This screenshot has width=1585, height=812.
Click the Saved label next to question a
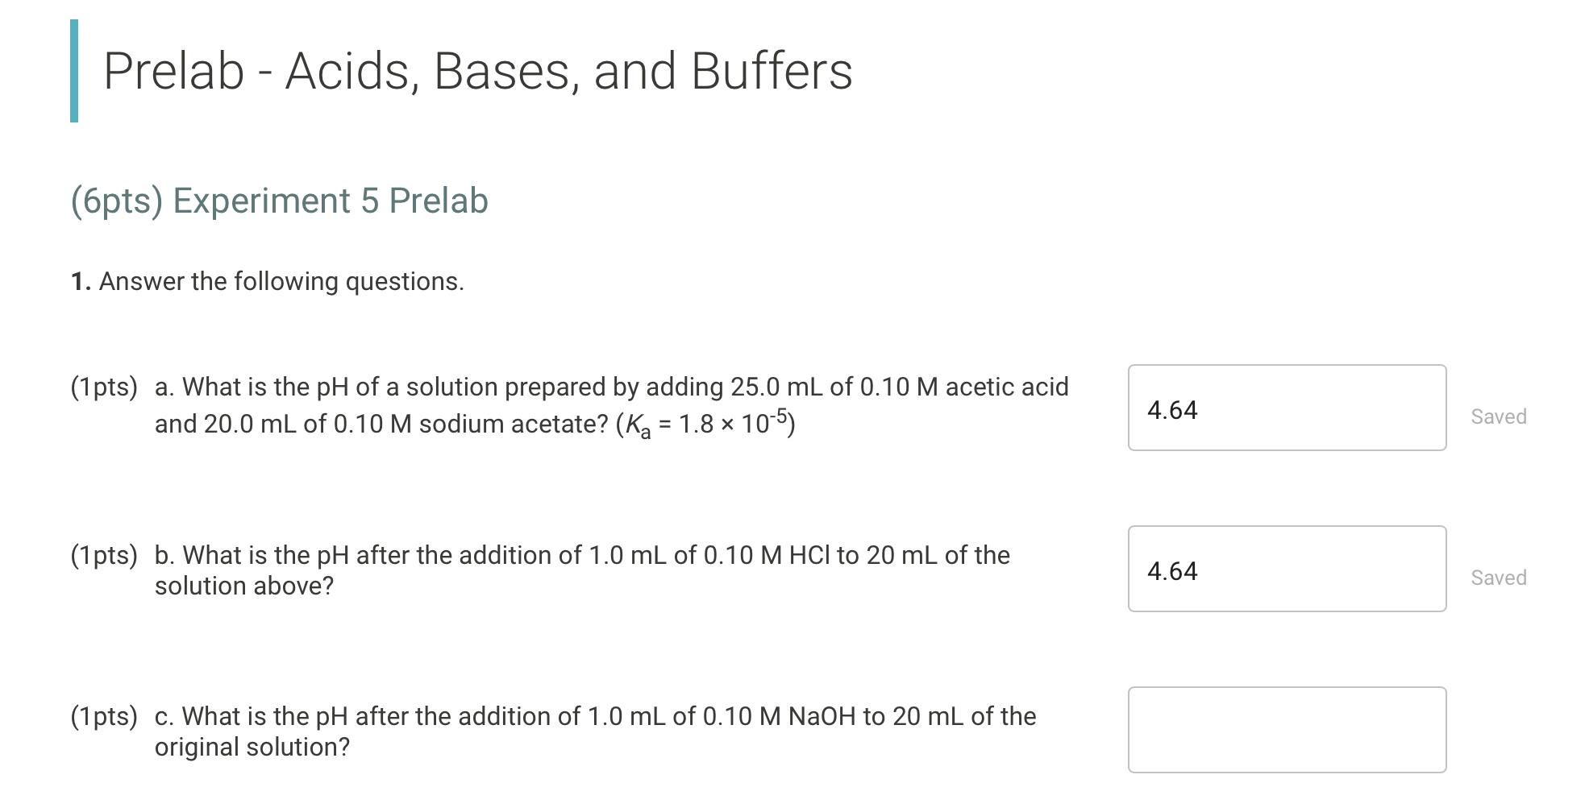click(1498, 416)
